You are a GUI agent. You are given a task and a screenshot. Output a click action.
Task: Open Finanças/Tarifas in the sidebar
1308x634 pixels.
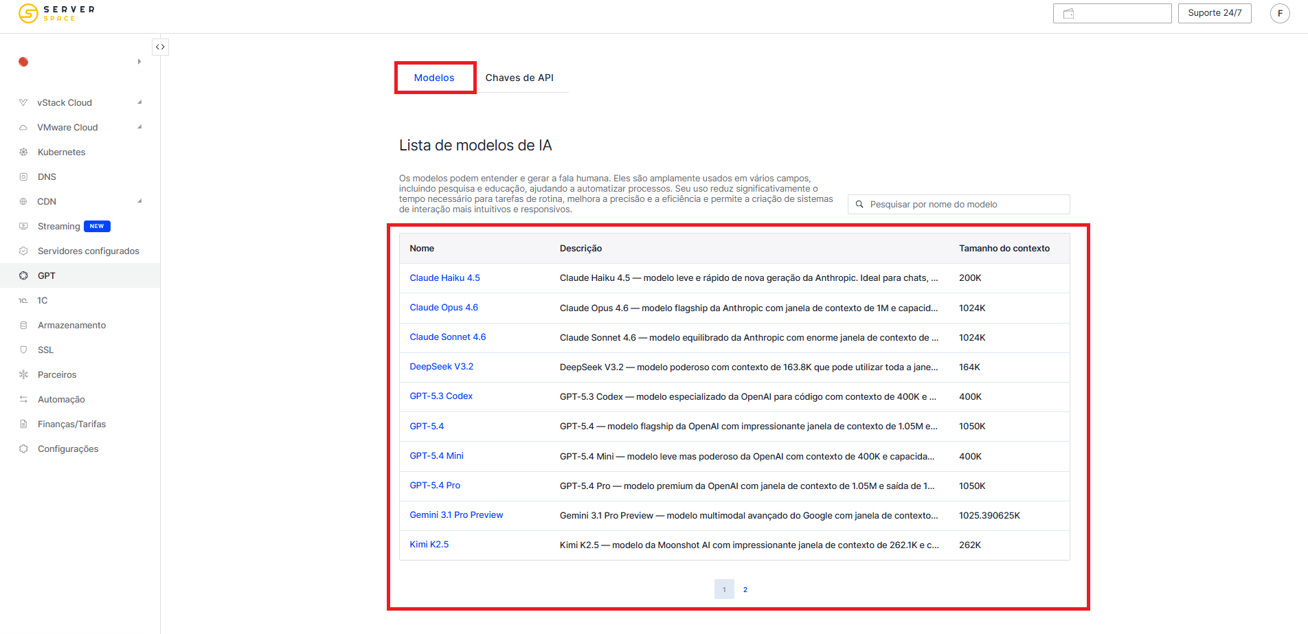point(71,424)
